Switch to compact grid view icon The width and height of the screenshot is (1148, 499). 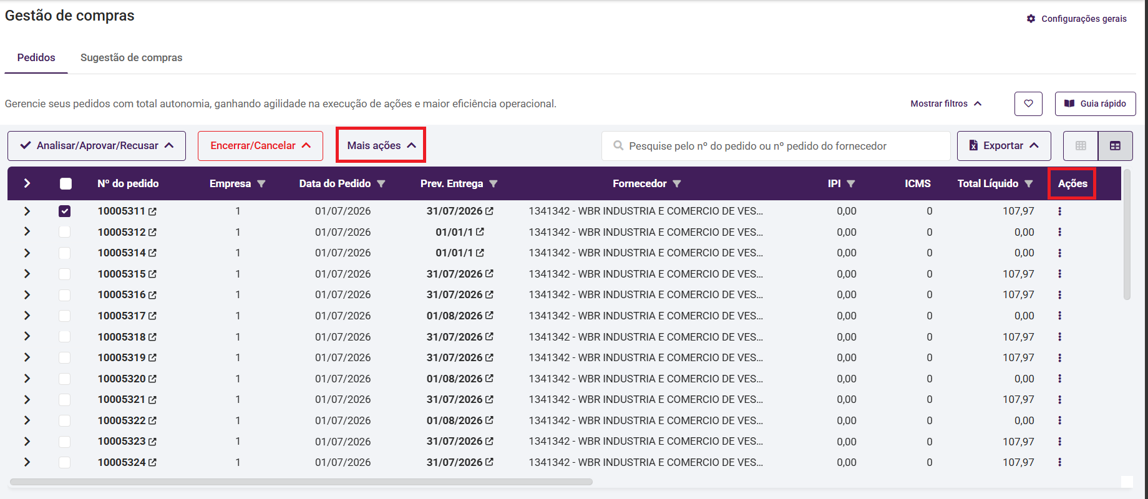point(1081,145)
